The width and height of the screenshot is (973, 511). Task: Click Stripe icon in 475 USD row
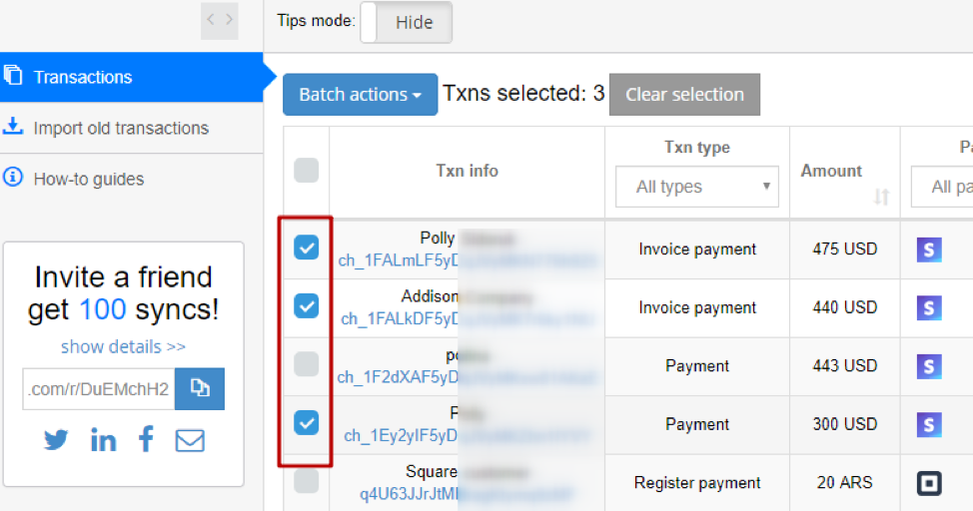(929, 250)
